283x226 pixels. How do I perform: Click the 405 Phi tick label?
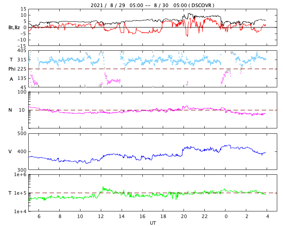click(x=22, y=50)
